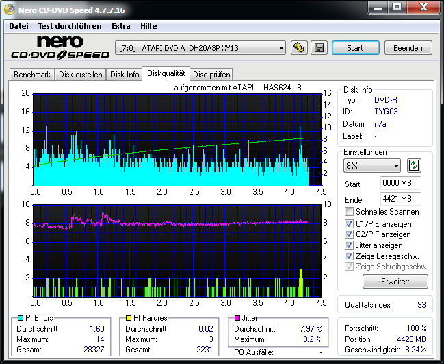Screen dimensions: 444x364
Task: Toggle Jitter anzeigen checkbox
Action: coord(349,245)
